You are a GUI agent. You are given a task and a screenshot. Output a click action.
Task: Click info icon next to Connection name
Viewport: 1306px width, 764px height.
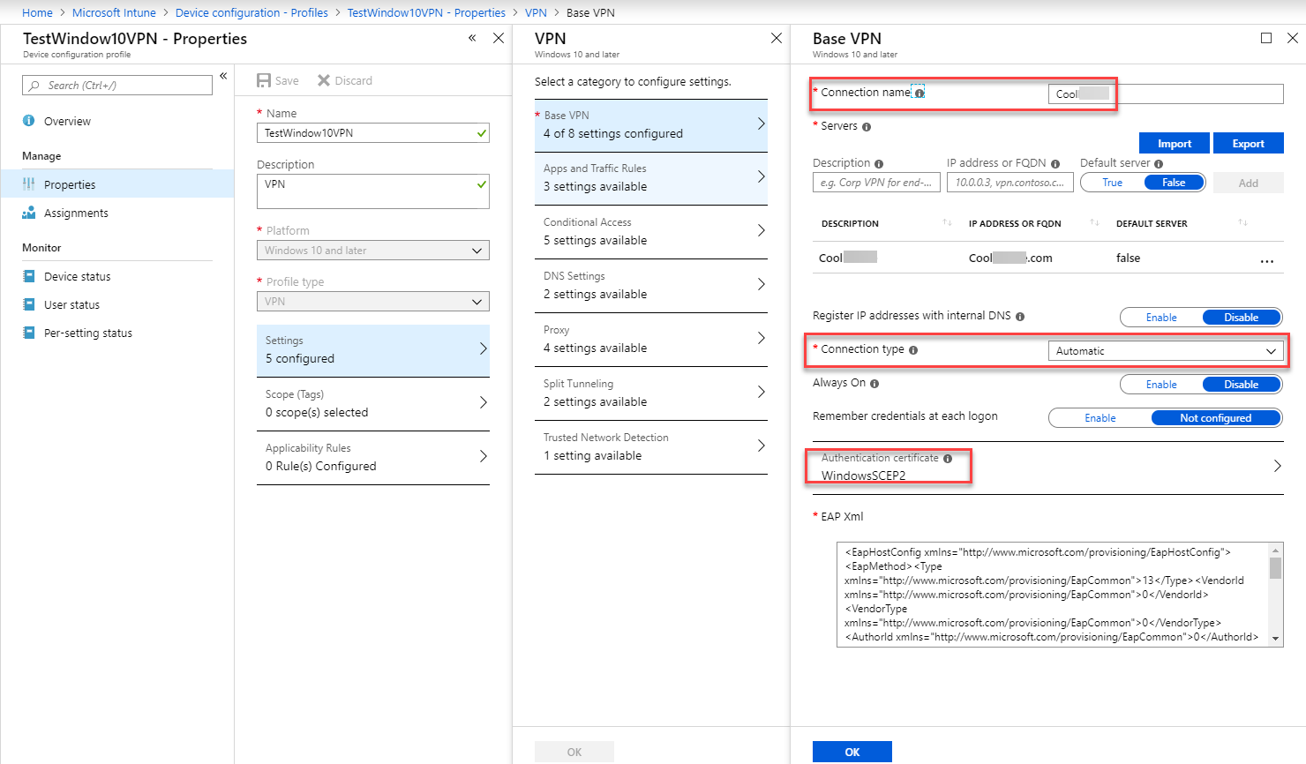click(919, 93)
